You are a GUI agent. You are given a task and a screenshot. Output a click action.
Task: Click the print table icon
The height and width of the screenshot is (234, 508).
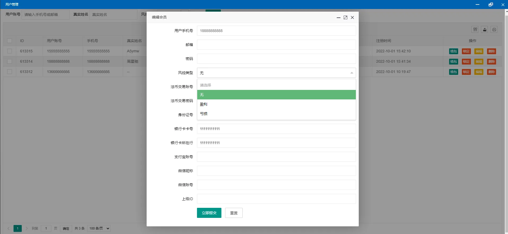pos(494,30)
